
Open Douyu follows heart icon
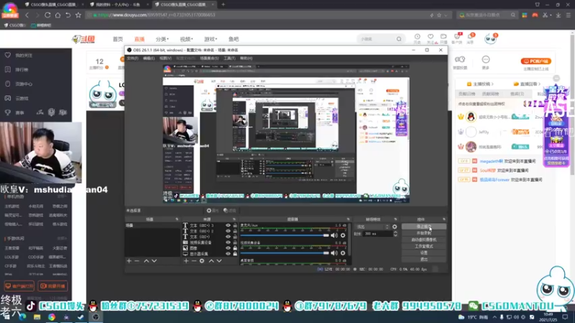click(431, 37)
